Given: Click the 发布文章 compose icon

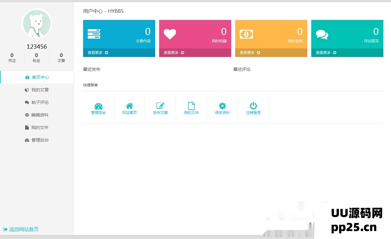Looking at the screenshot, I should [x=160, y=105].
